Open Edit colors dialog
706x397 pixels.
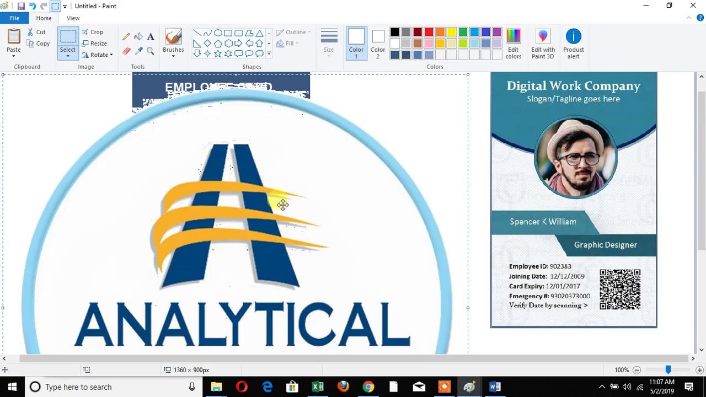coord(514,44)
